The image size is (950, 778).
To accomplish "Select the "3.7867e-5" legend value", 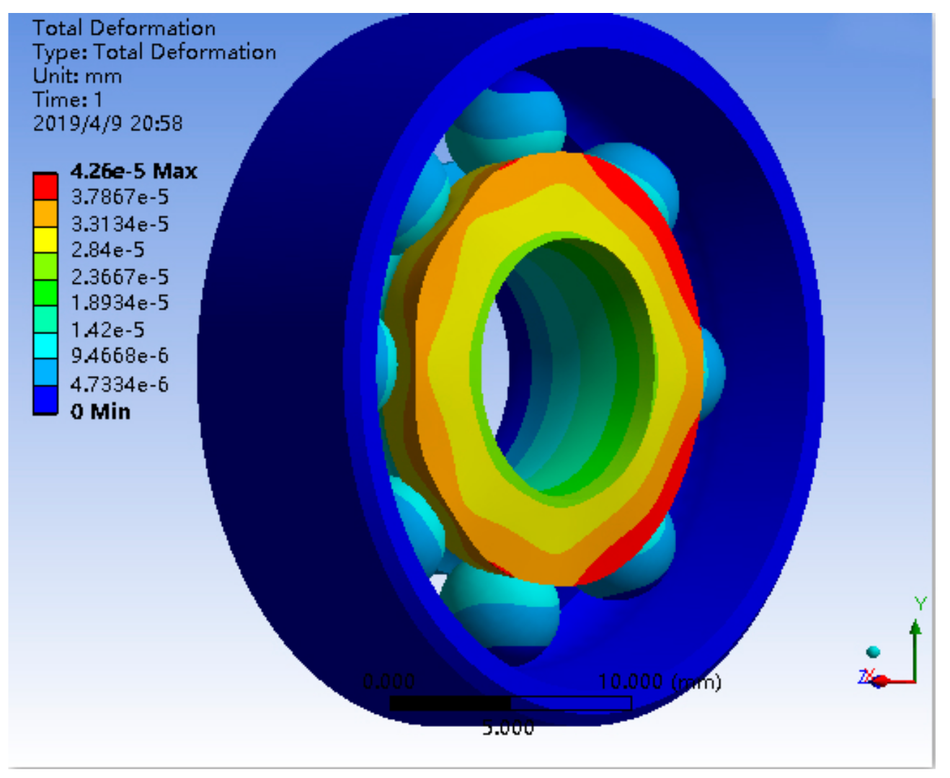I will 120,197.
